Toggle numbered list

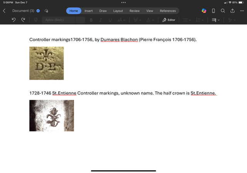tap(198, 20)
